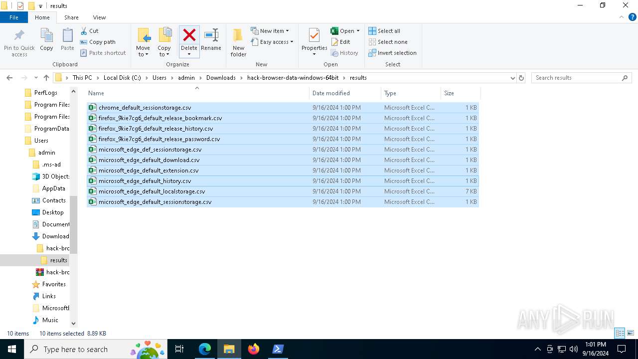Refresh the results folder
This screenshot has width=638, height=359.
pyautogui.click(x=521, y=78)
